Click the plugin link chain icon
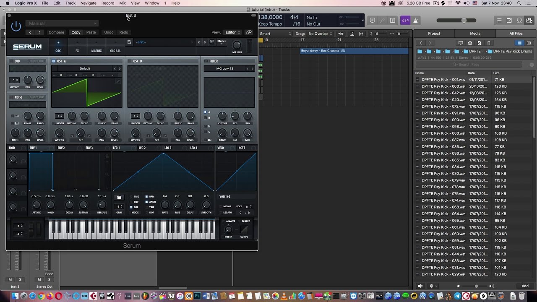Image resolution: width=537 pixels, height=302 pixels. [x=249, y=32]
